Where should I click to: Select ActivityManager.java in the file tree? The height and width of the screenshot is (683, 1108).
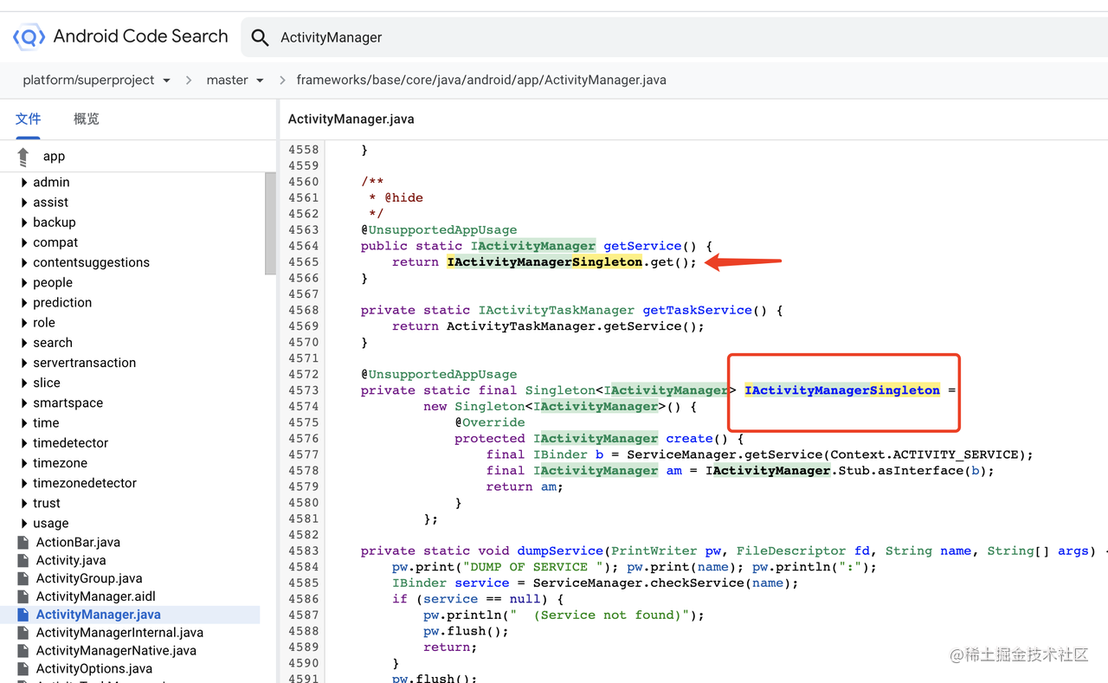(x=99, y=615)
